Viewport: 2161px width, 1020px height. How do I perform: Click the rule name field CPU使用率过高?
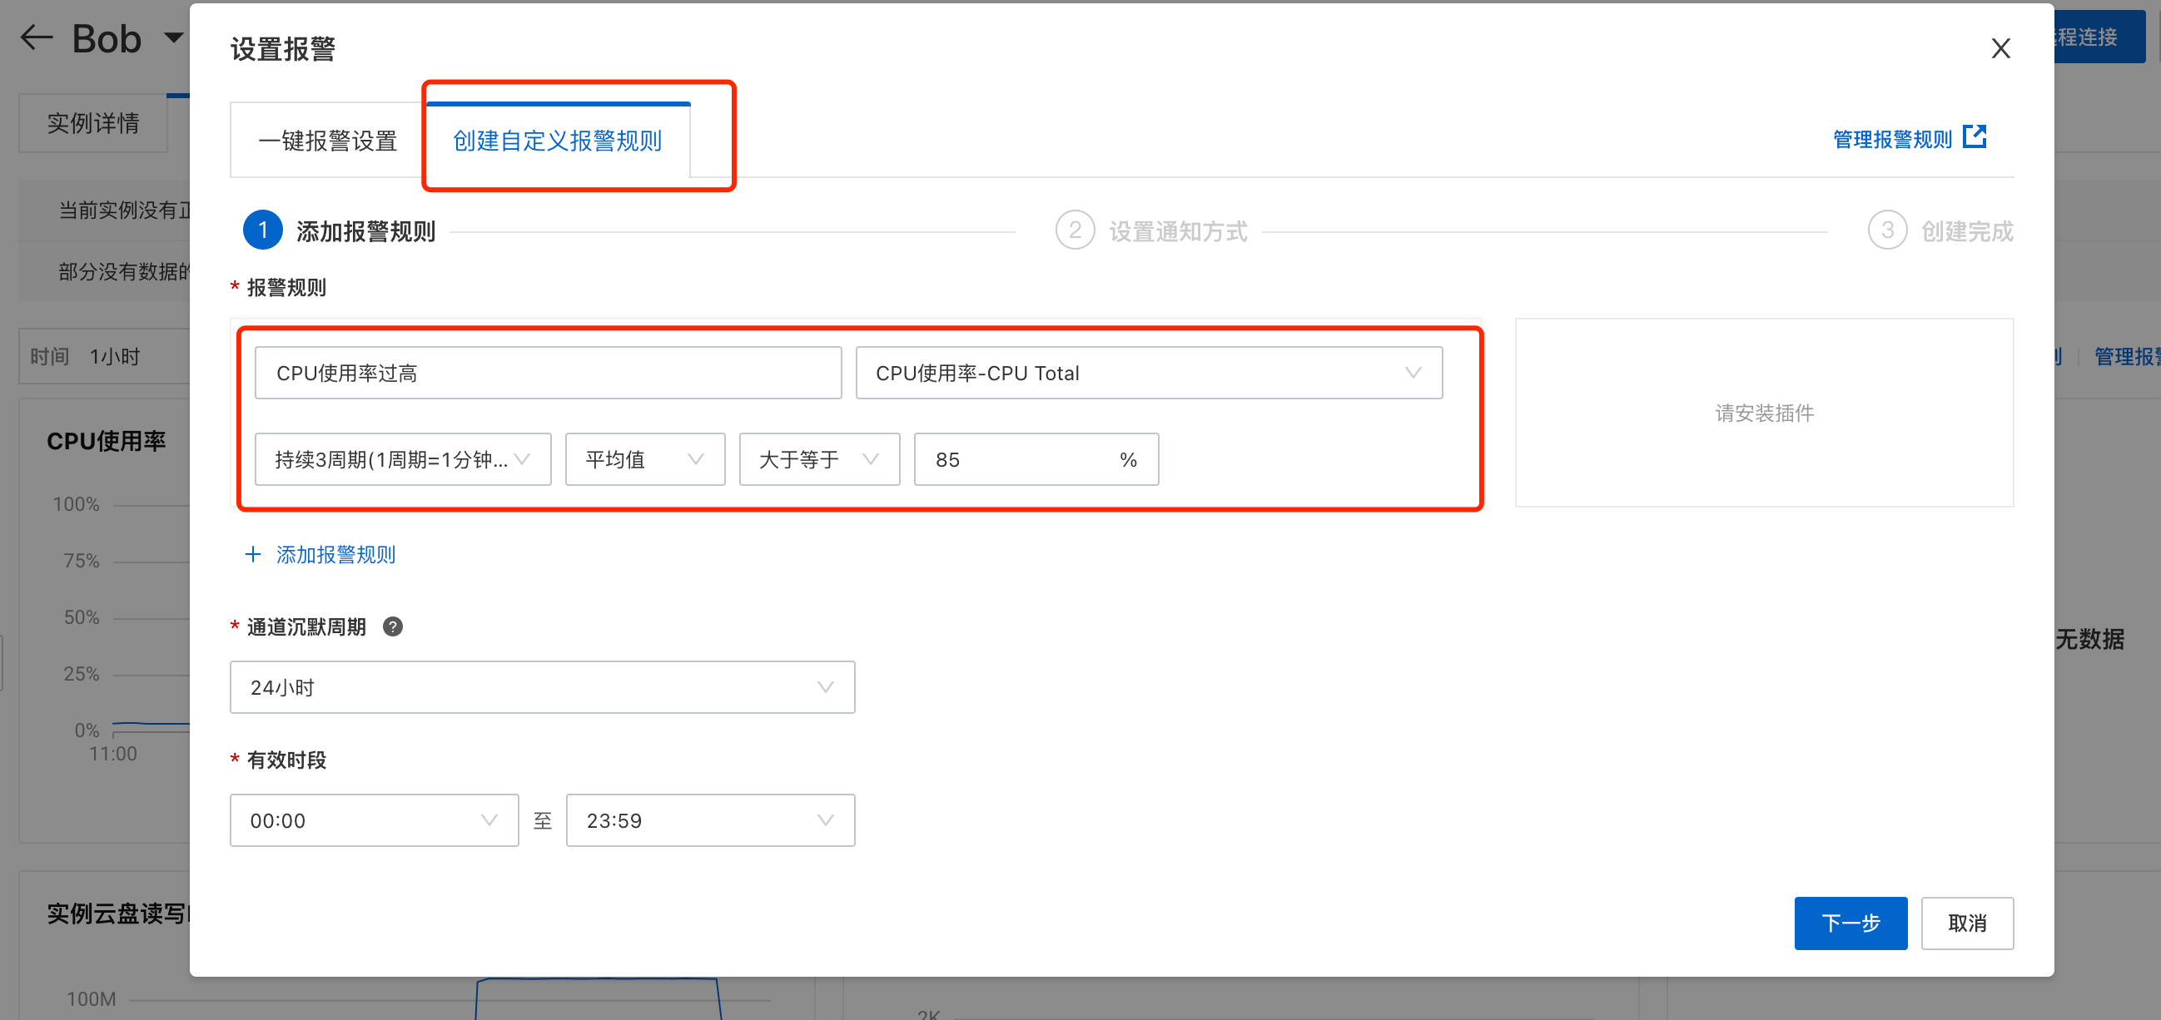tap(548, 373)
